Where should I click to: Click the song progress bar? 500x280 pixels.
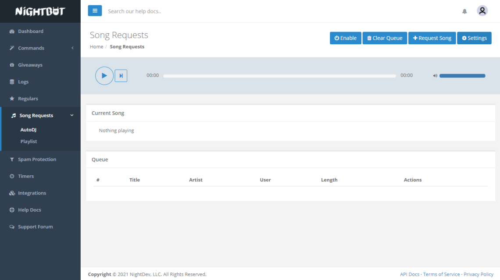click(279, 76)
